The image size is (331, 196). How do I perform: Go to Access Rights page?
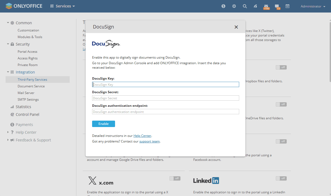27,58
